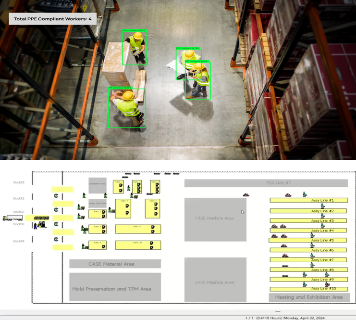Click the operator just above Assy Line #4
This screenshot has height=320, width=356.
(x=323, y=226)
